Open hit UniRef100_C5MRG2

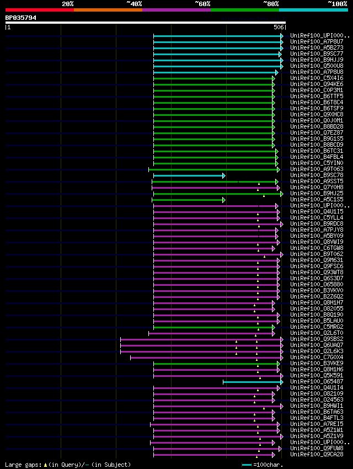tap(317, 327)
